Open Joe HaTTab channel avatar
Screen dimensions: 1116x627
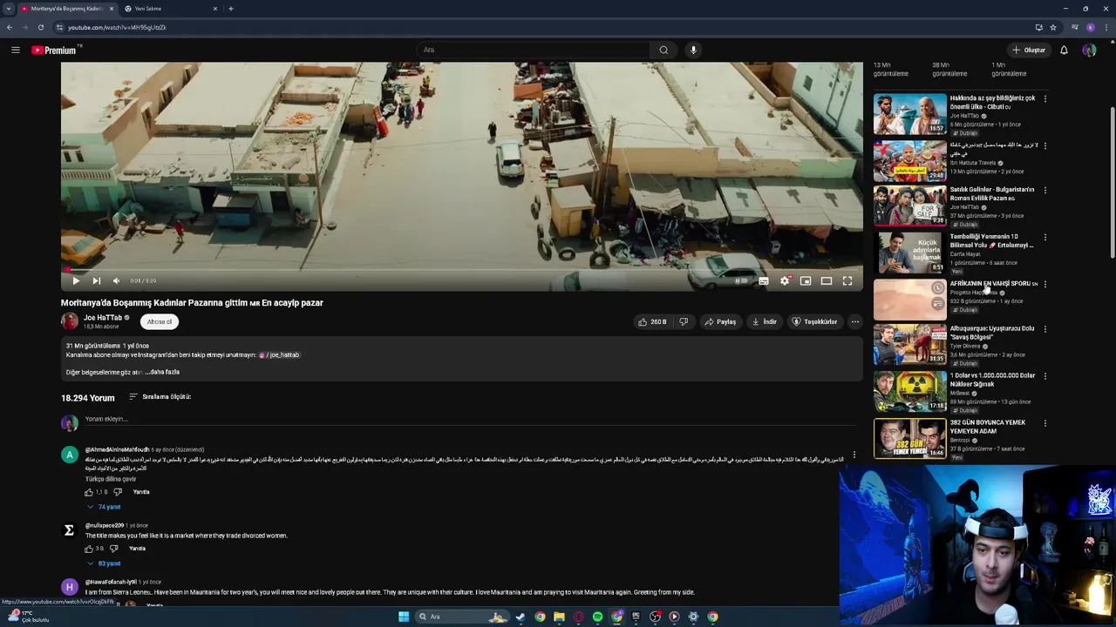pyautogui.click(x=70, y=321)
